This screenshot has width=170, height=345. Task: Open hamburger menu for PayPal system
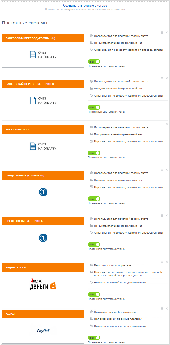tap(162, 309)
